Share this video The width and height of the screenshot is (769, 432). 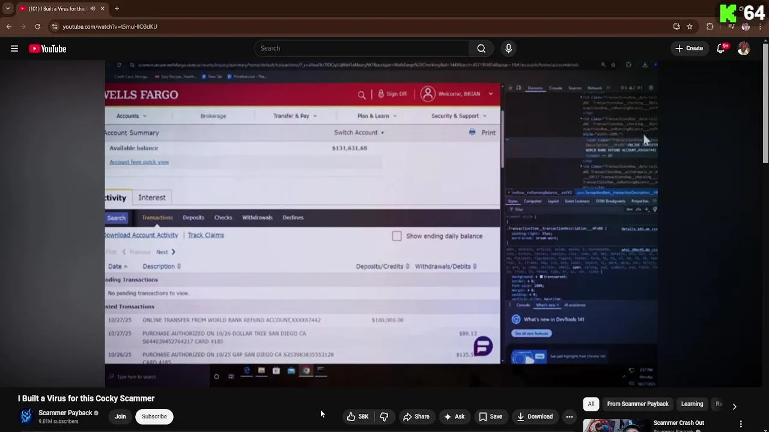(x=416, y=416)
